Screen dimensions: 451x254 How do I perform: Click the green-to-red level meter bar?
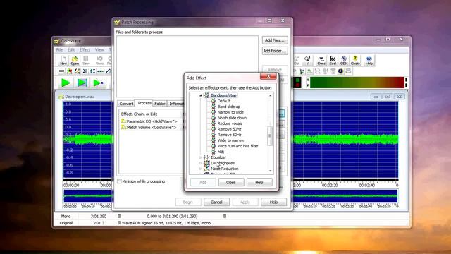coord(357,83)
